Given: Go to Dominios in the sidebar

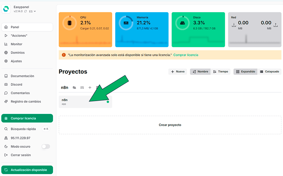Looking at the screenshot, I should click(x=18, y=53).
